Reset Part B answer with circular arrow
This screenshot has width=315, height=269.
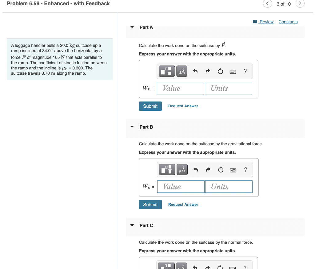[221, 170]
